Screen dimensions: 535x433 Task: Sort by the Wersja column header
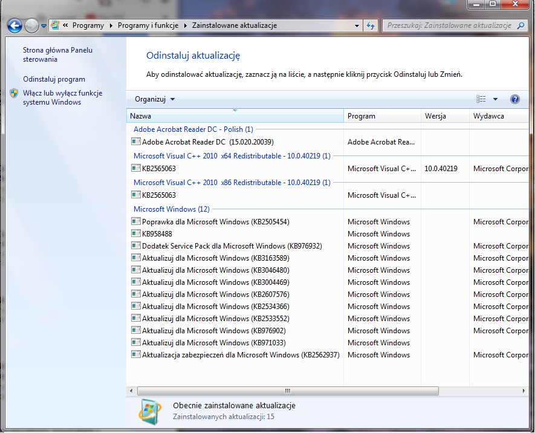(445, 116)
